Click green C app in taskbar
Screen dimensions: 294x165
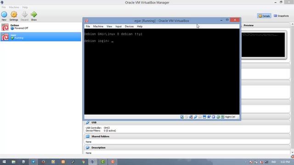(102, 162)
